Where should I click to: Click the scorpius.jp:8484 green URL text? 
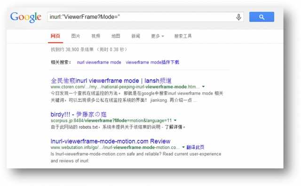[111, 121]
